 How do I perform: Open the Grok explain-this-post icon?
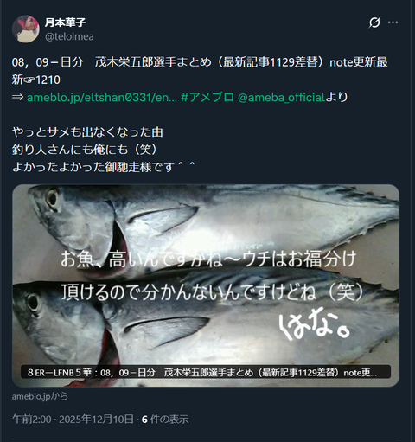374,22
